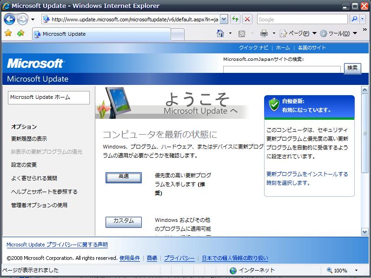Click the Home toolbar icon
The height and width of the screenshot is (278, 371).
(220, 33)
